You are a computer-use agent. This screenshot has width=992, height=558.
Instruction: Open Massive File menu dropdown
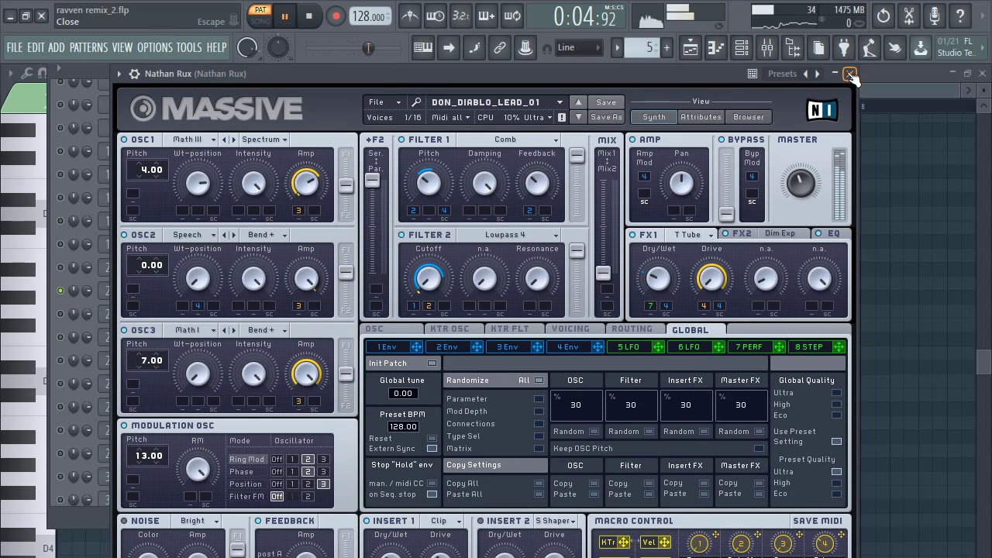coord(384,102)
